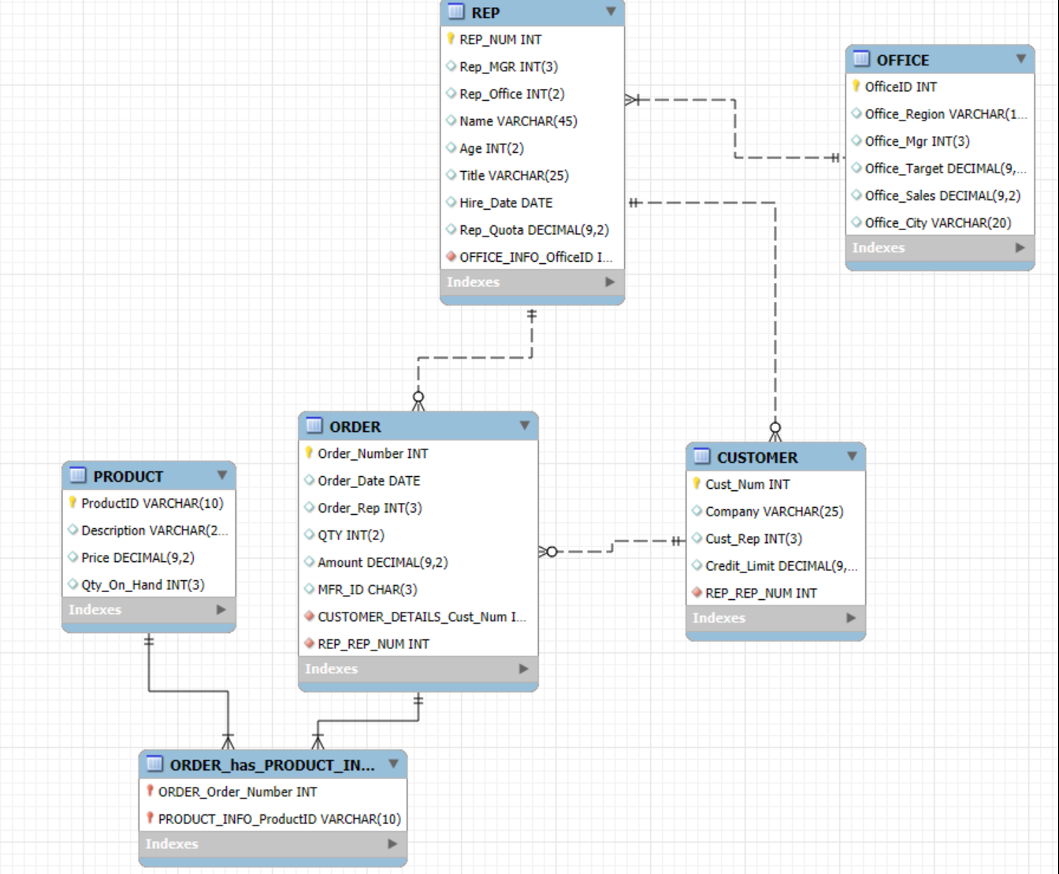The image size is (1059, 874).
Task: Click the ORDER table icon
Action: coord(314,425)
